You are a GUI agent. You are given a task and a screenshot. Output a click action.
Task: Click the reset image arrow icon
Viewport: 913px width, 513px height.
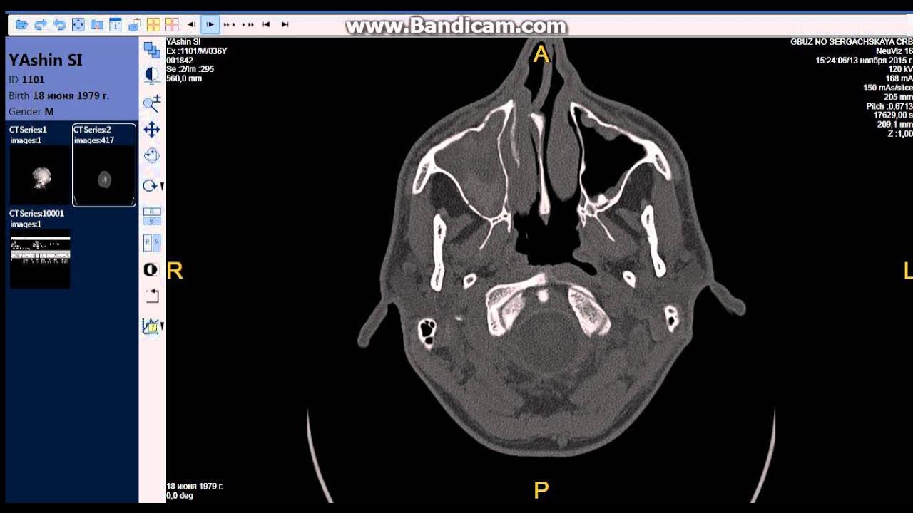point(152,296)
